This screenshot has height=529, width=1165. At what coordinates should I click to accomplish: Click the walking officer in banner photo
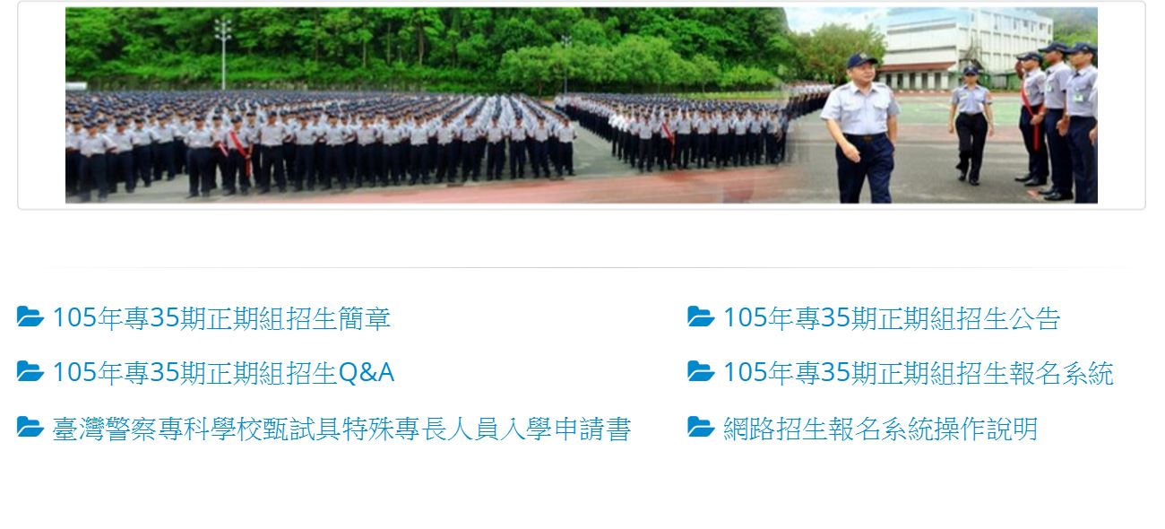pos(859,127)
